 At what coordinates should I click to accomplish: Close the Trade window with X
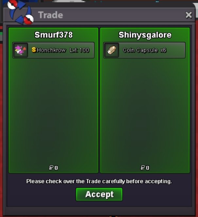click(189, 15)
